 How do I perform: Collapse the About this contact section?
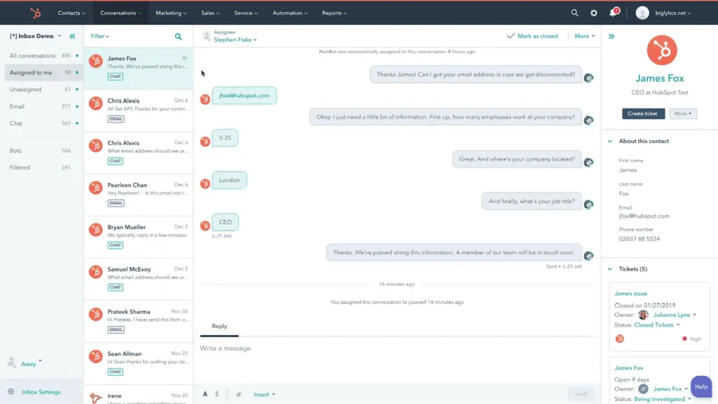(x=610, y=141)
